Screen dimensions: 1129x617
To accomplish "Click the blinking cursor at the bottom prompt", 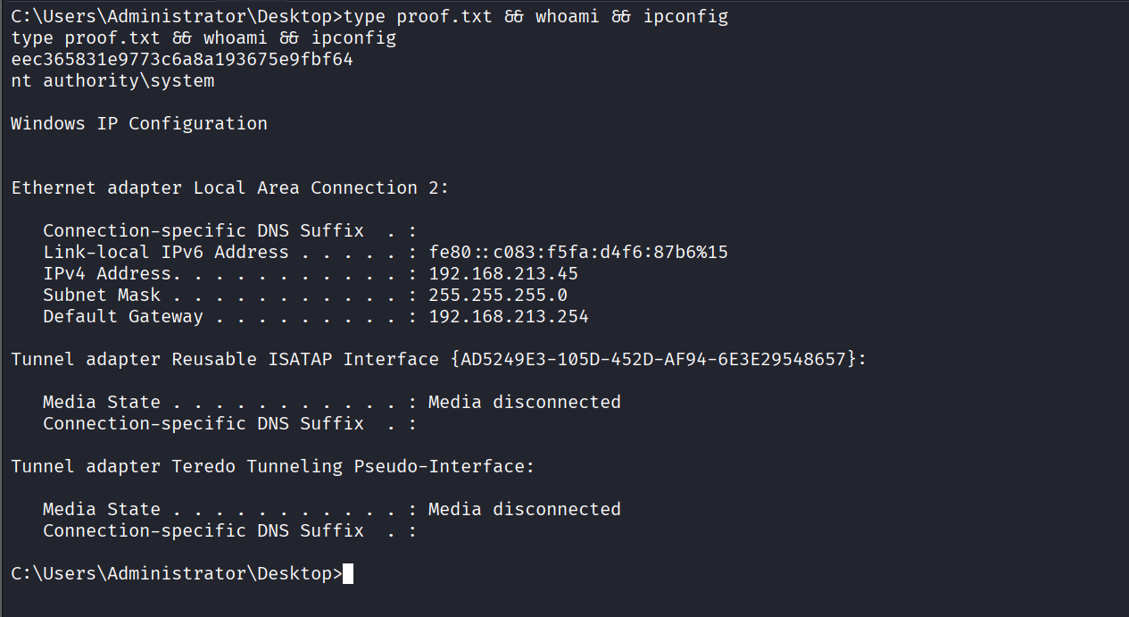I will [x=348, y=574].
